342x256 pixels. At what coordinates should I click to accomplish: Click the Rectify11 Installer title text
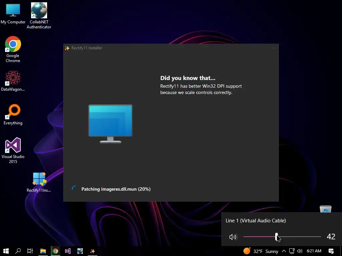click(x=87, y=48)
